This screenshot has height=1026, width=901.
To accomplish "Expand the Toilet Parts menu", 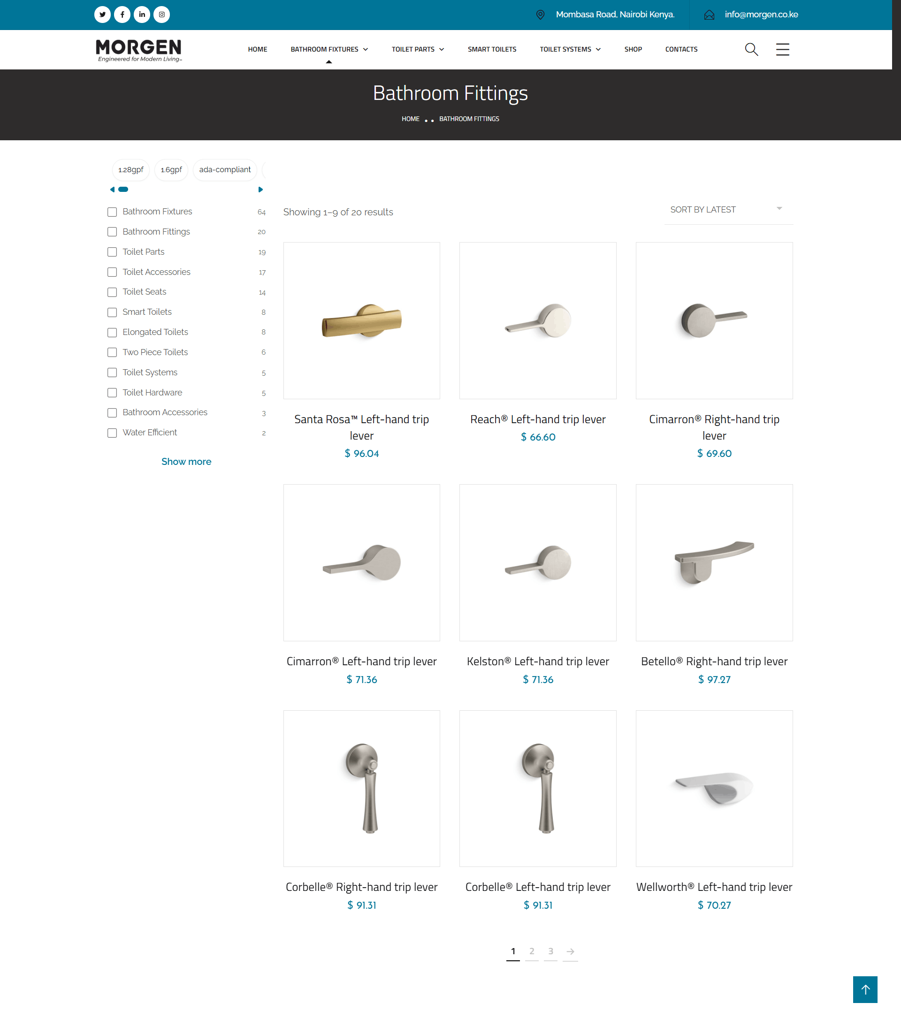I will click(x=418, y=49).
